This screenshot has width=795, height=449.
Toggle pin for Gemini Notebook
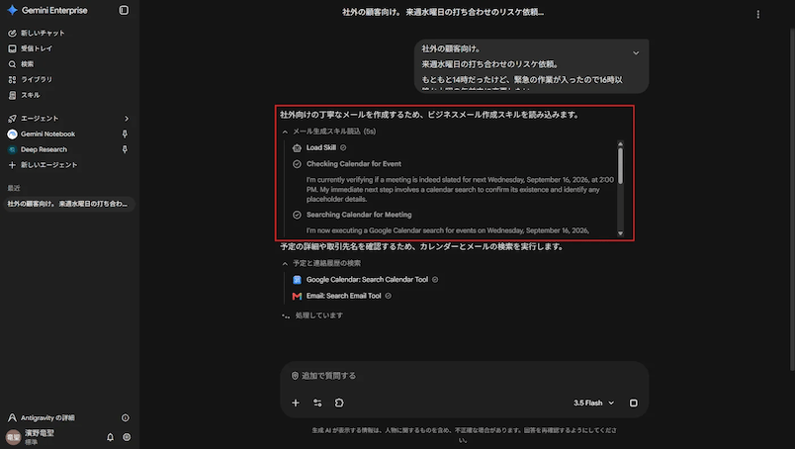click(x=125, y=134)
